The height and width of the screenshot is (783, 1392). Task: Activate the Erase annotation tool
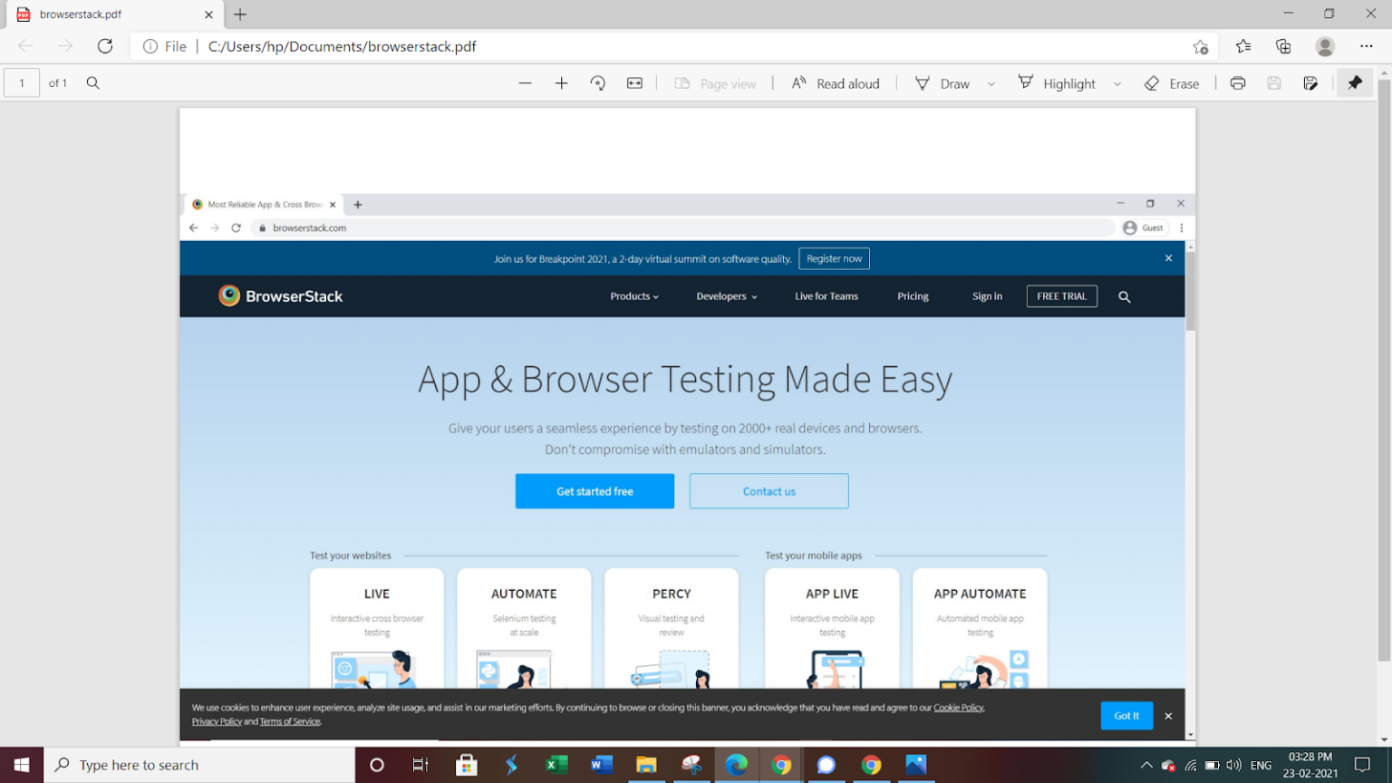pos(1173,82)
